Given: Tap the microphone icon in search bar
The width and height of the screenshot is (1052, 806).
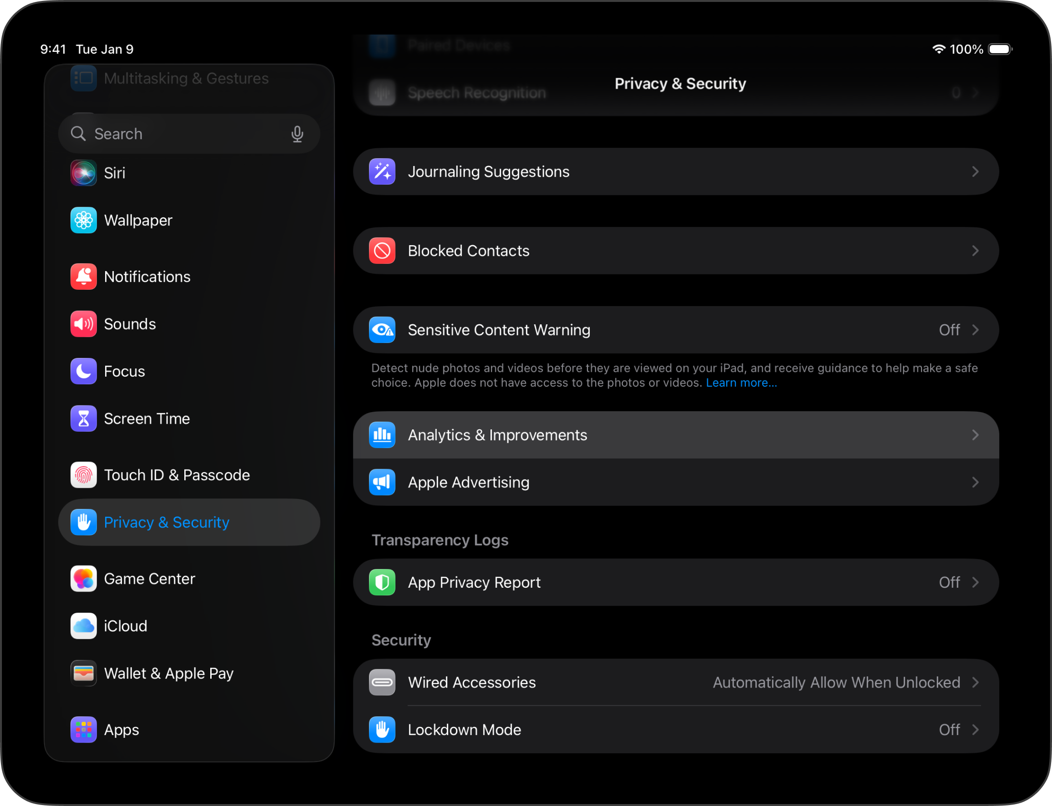Looking at the screenshot, I should [297, 133].
